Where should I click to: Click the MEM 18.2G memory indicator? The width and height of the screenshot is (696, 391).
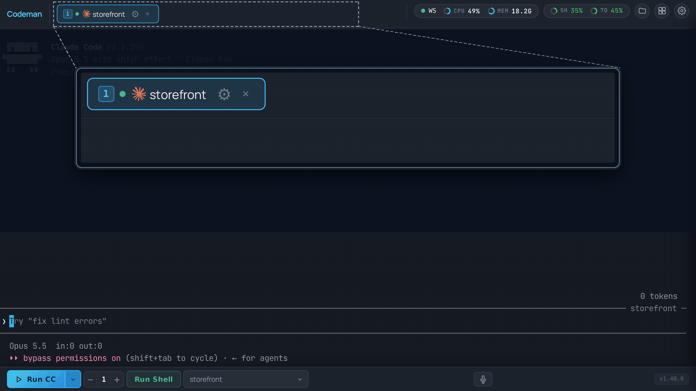[x=510, y=11]
